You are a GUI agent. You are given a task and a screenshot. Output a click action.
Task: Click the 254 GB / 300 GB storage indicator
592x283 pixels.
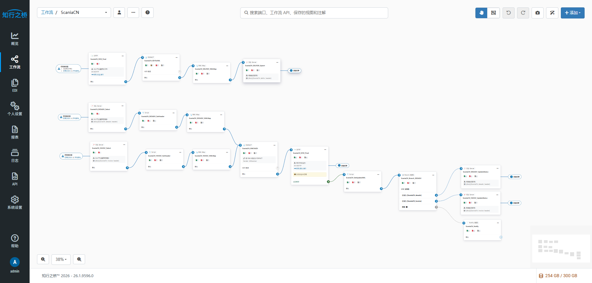[558, 276]
